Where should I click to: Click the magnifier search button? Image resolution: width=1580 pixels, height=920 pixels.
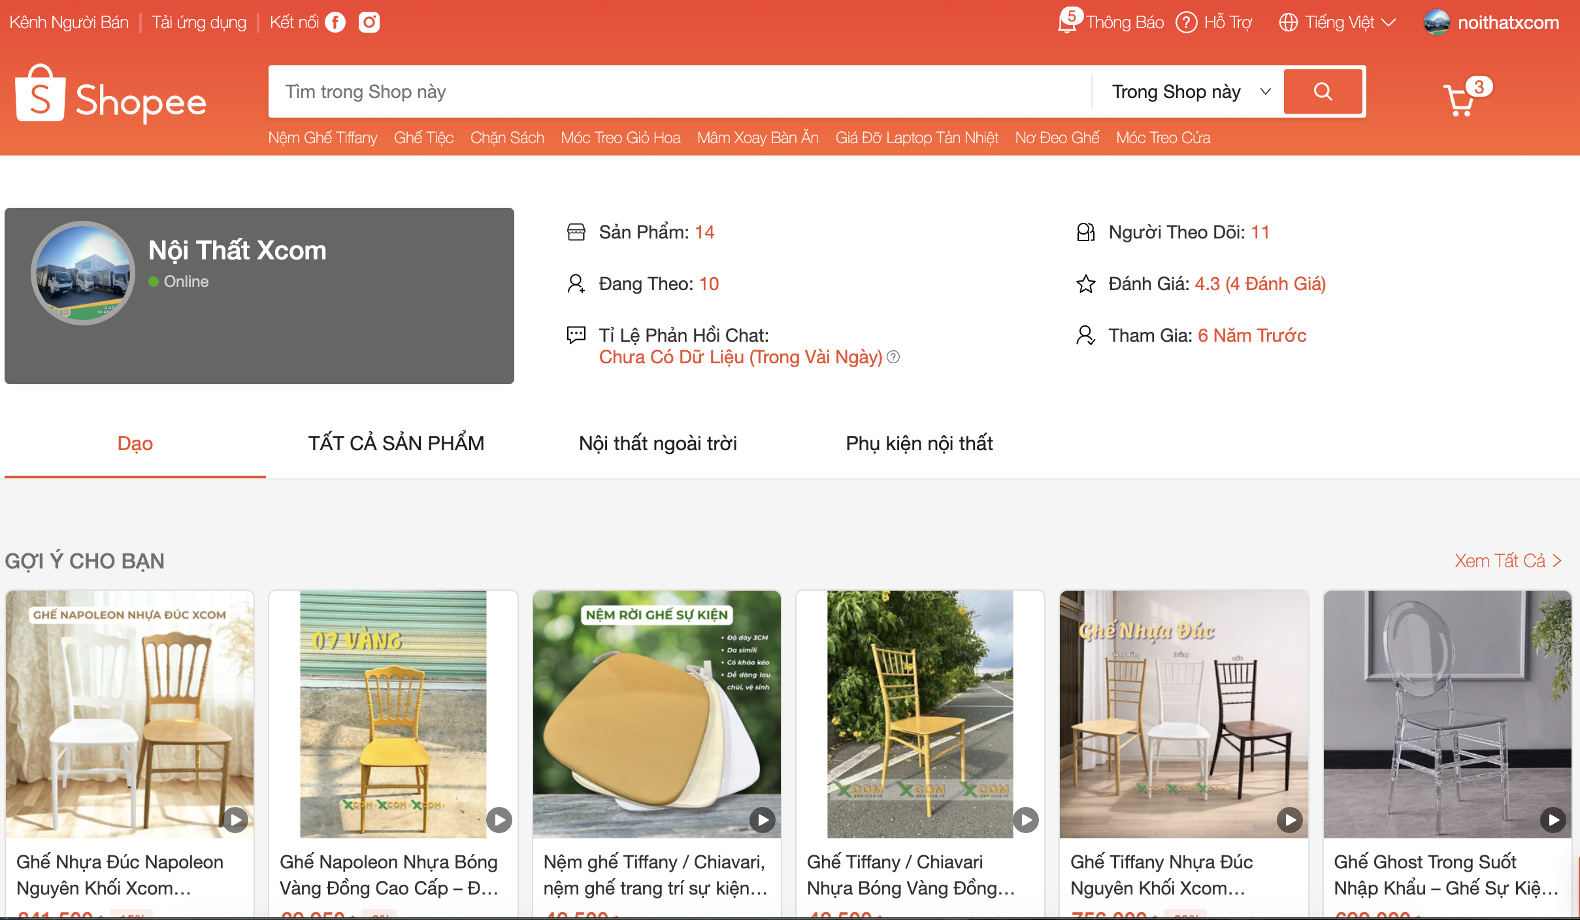click(1323, 91)
